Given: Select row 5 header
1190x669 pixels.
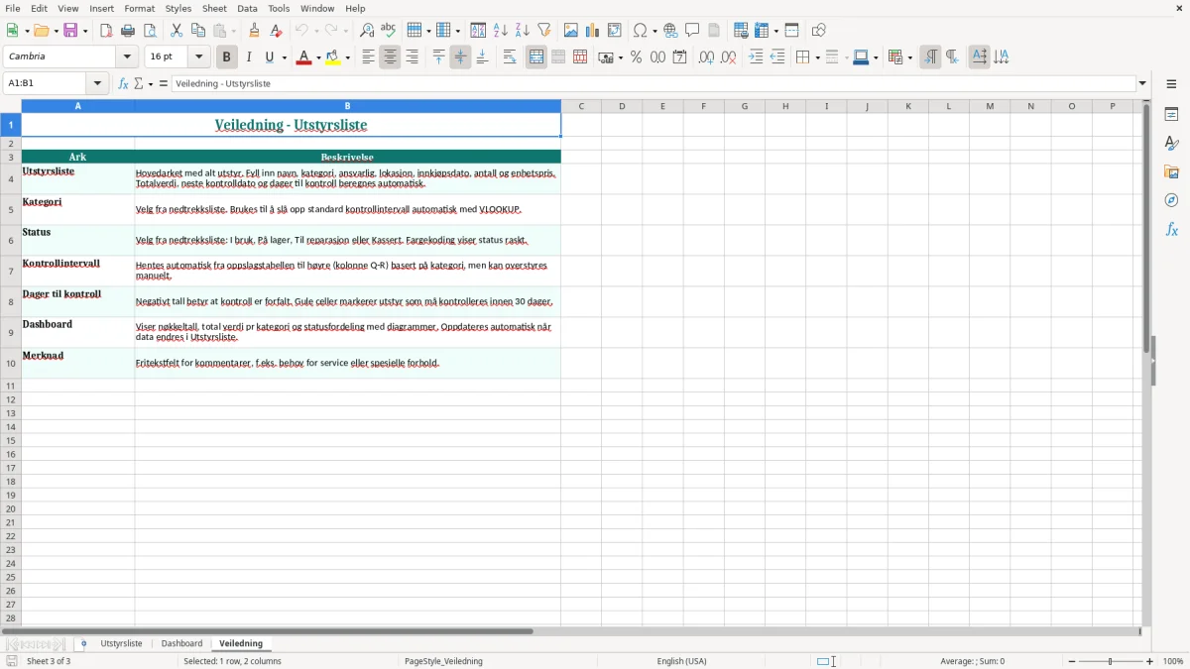Looking at the screenshot, I should coord(11,209).
